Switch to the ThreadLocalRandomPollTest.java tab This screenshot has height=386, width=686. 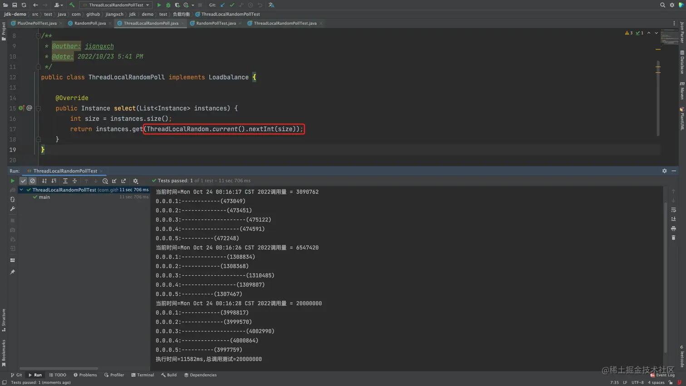pyautogui.click(x=285, y=23)
